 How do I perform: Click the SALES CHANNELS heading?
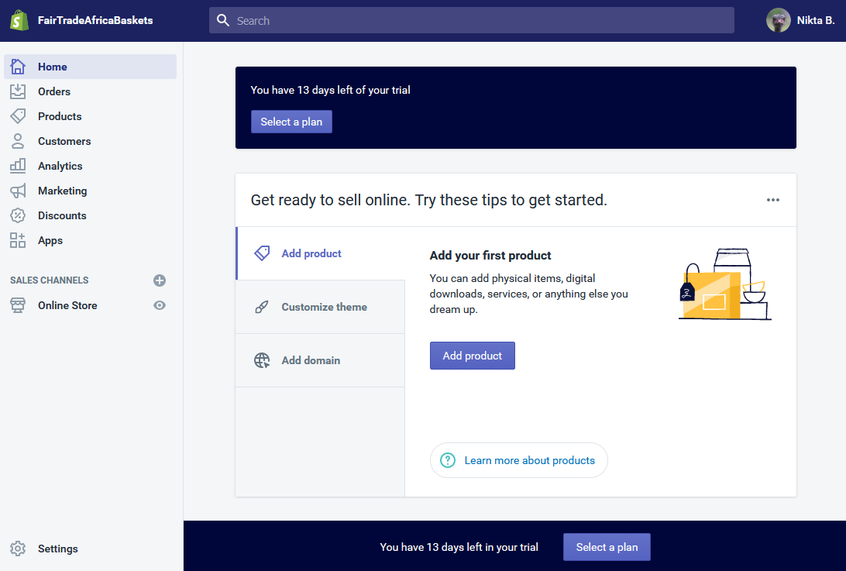49,280
